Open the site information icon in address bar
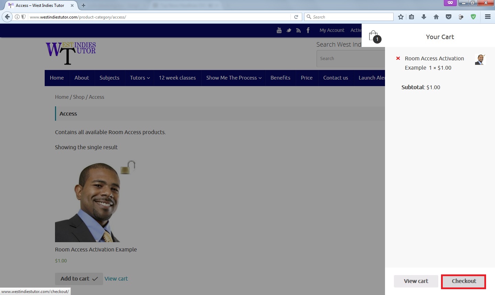Image resolution: width=495 pixels, height=295 pixels. [x=17, y=17]
